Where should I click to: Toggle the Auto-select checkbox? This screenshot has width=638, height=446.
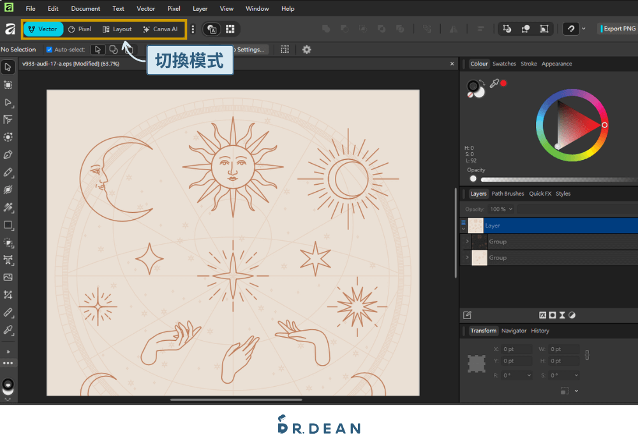[49, 50]
